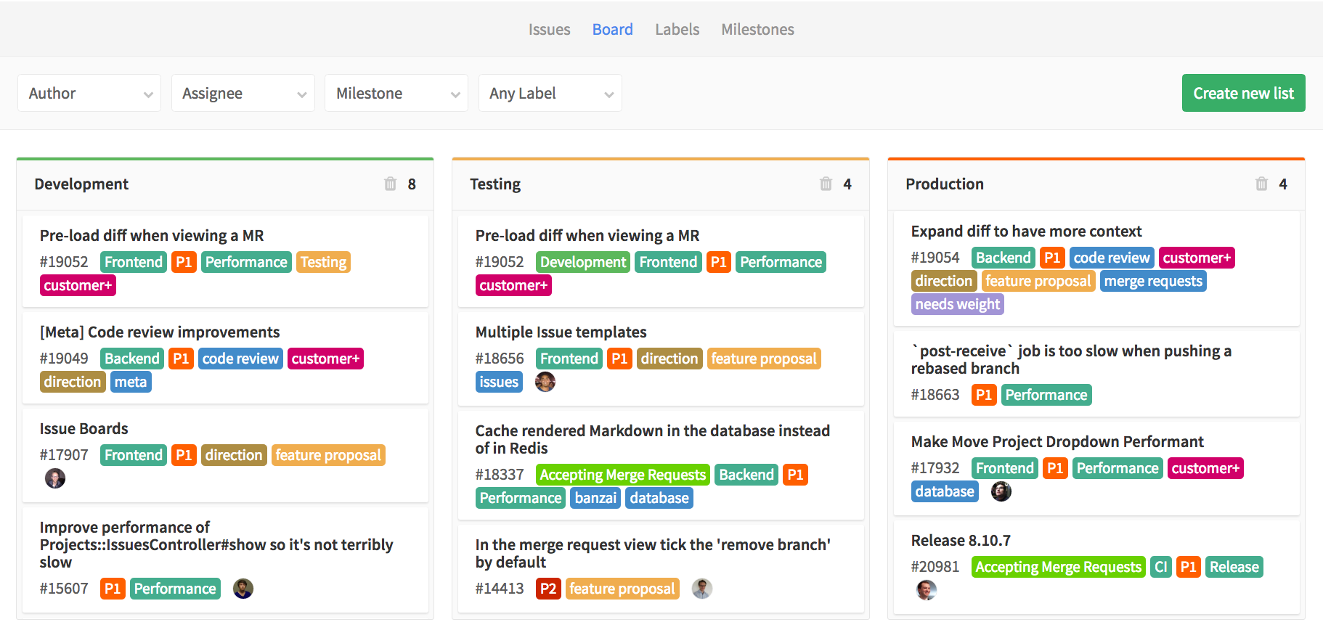
Task: Delete the Development list with trash icon
Action: [x=390, y=184]
